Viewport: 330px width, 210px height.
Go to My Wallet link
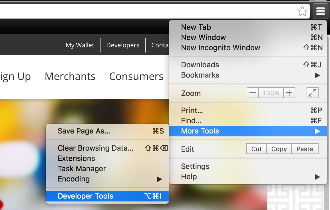click(80, 45)
